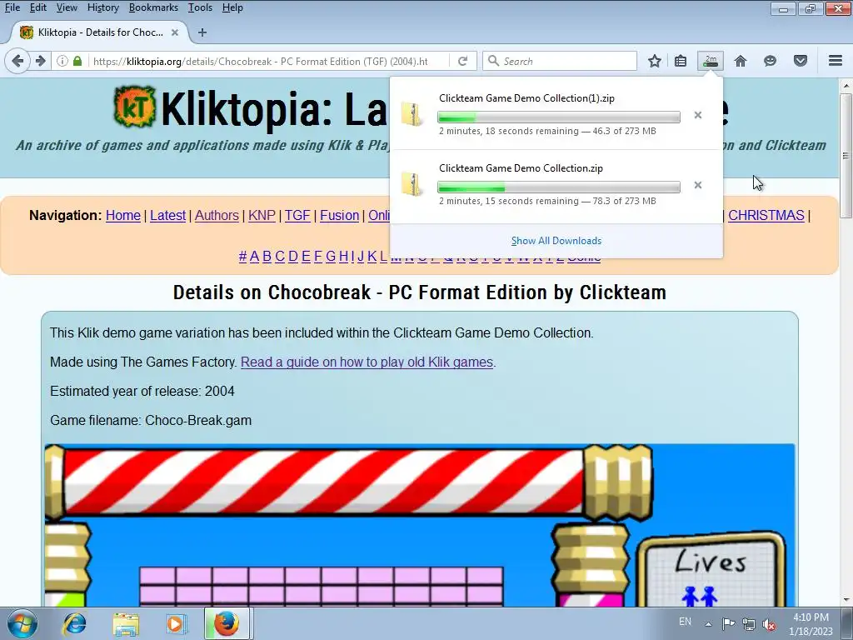This screenshot has width=853, height=640.
Task: Save page to Pocket icon
Action: [801, 61]
